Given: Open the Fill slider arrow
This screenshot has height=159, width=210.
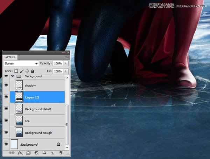Looking at the screenshot, I should pyautogui.click(x=66, y=71).
